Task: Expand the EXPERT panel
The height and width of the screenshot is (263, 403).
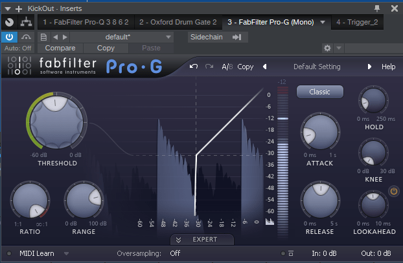Action: pos(201,240)
